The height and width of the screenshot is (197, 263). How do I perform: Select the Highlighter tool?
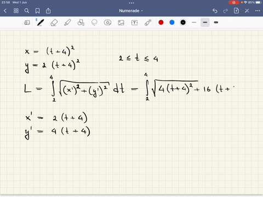tap(67, 22)
